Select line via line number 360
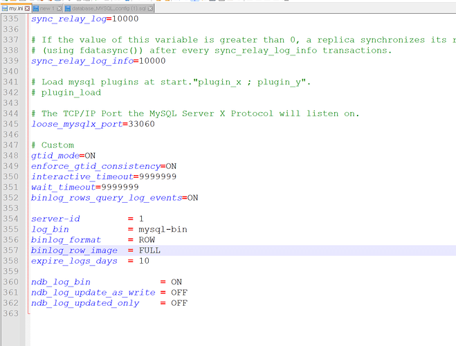 (11, 282)
